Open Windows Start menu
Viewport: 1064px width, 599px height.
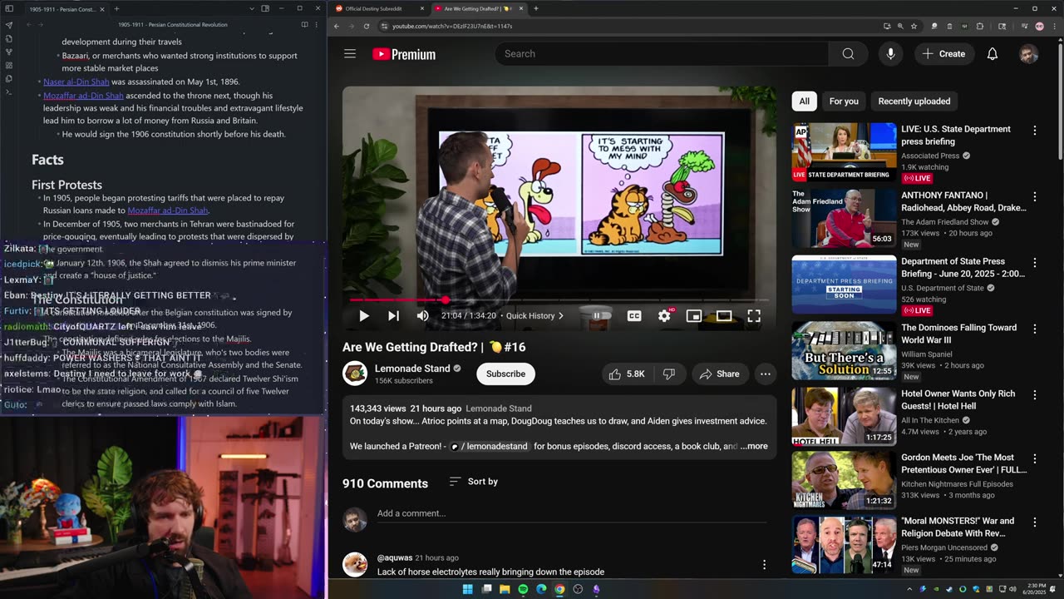467,589
